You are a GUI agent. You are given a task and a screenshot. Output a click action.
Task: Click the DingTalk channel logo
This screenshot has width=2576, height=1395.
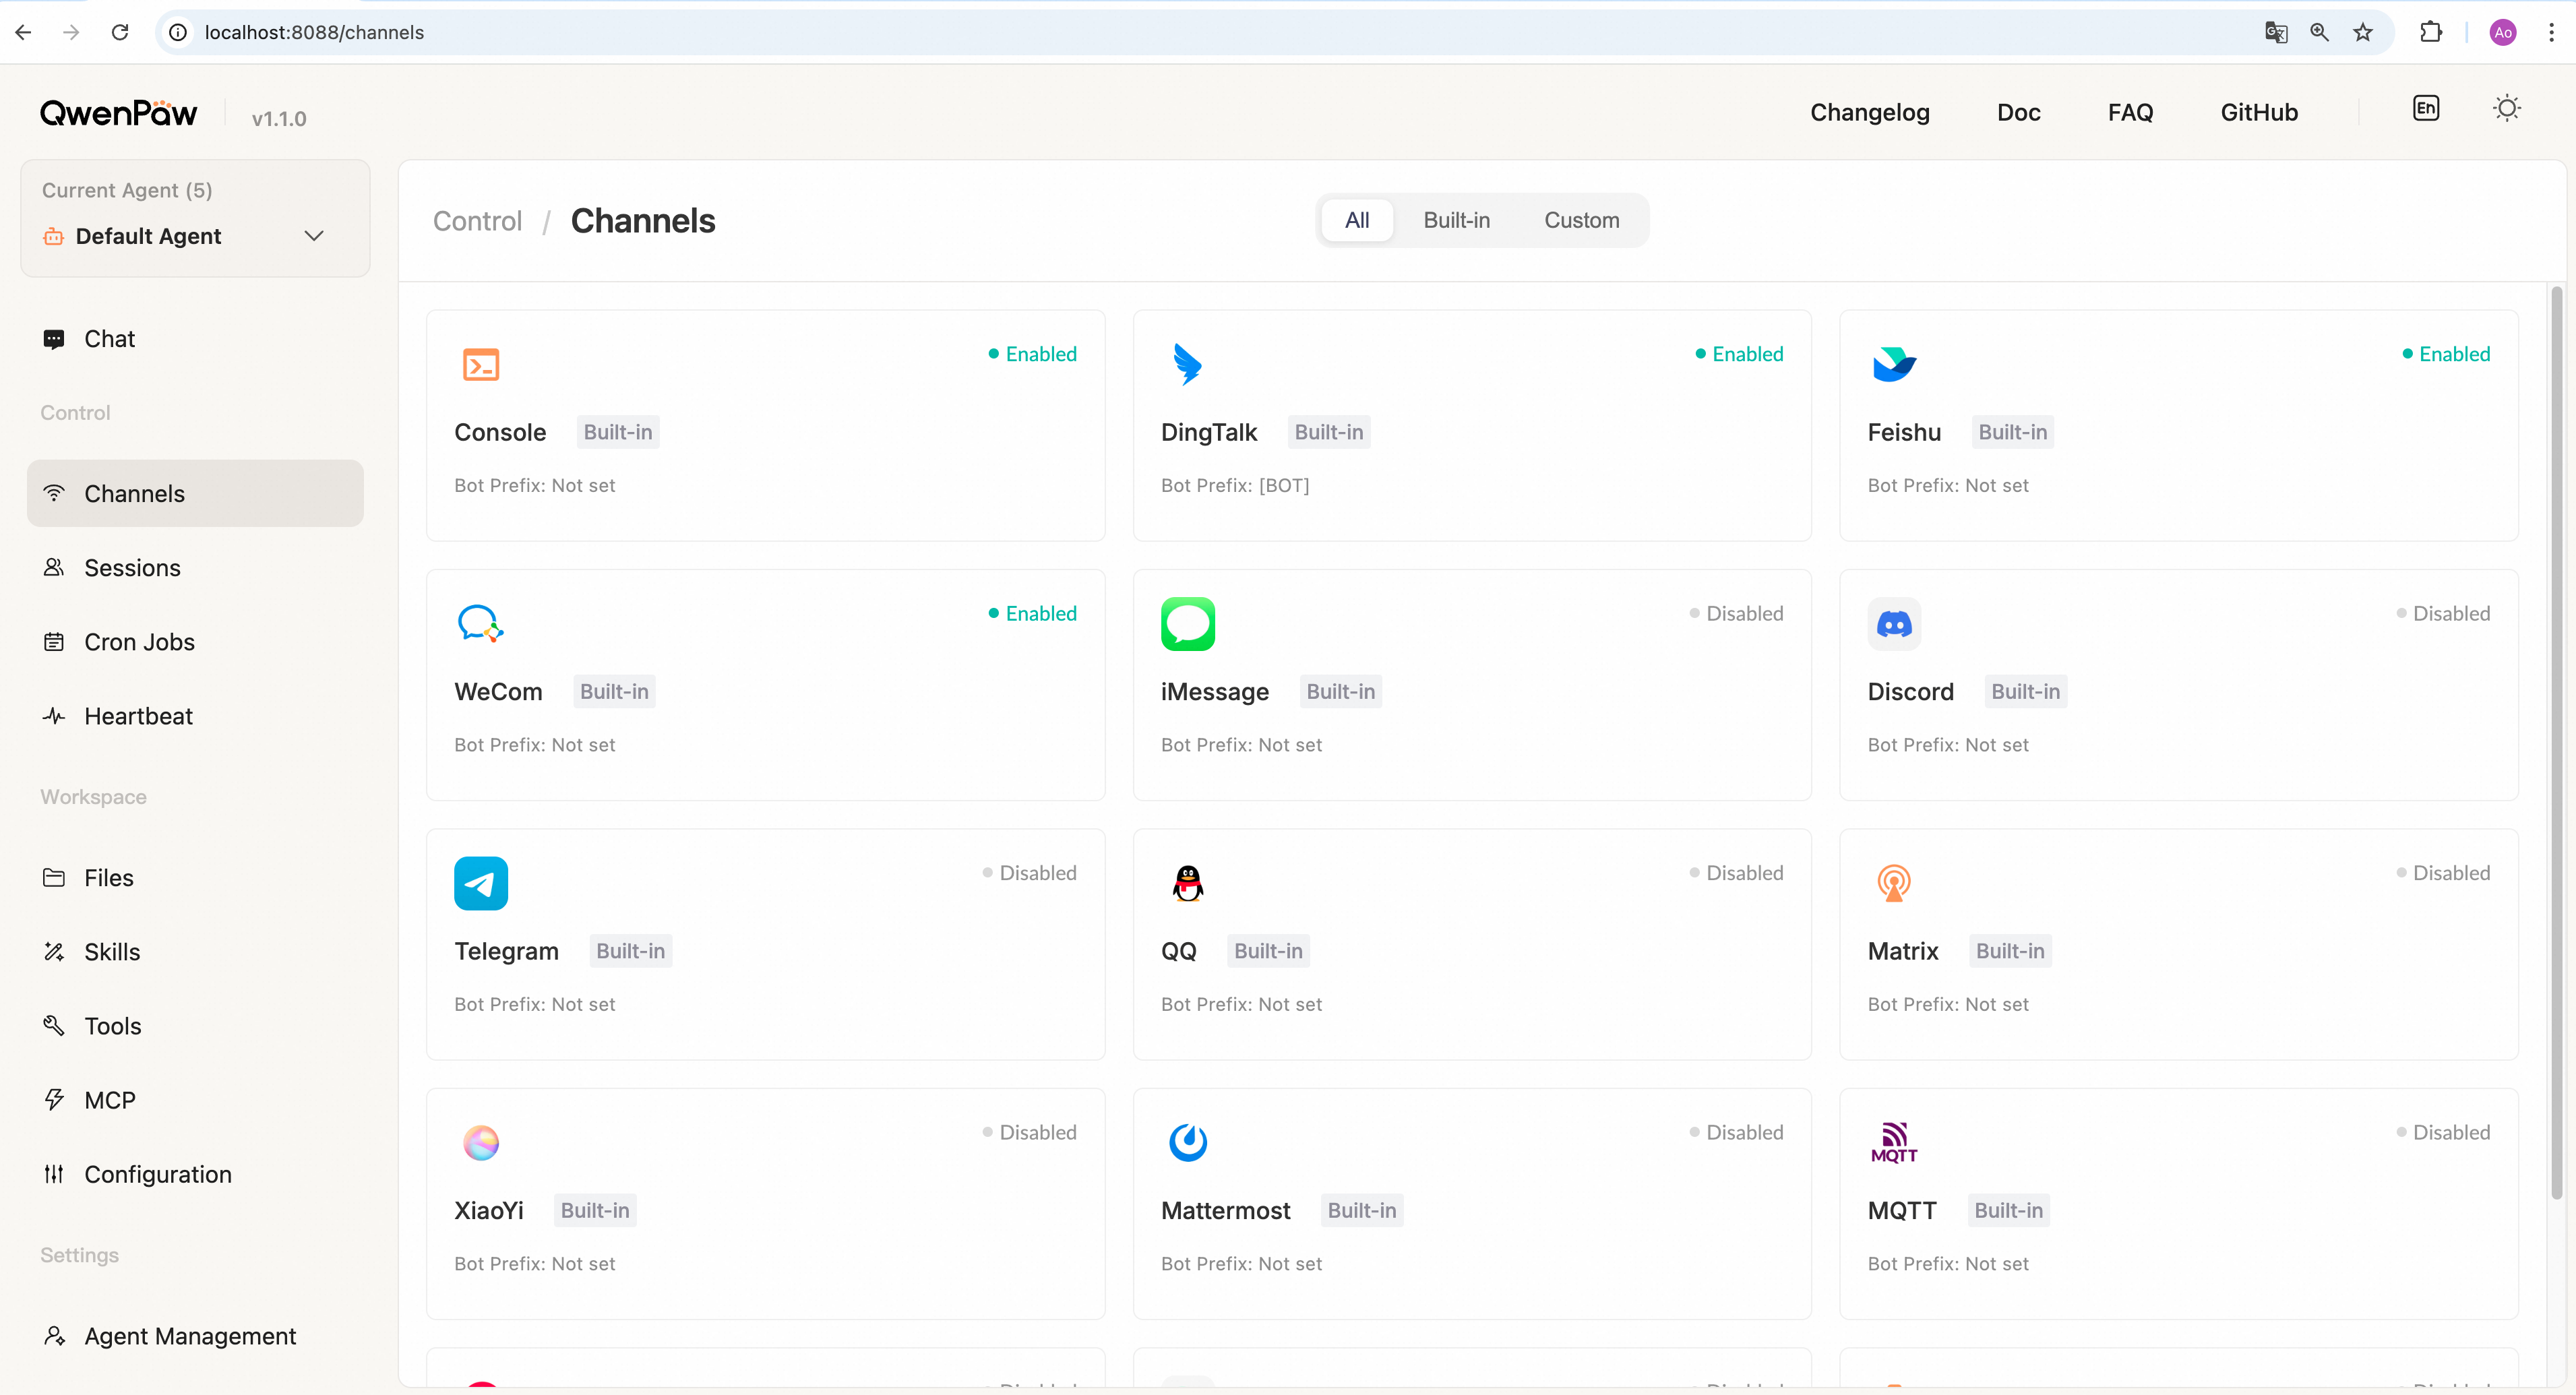[x=1187, y=365]
